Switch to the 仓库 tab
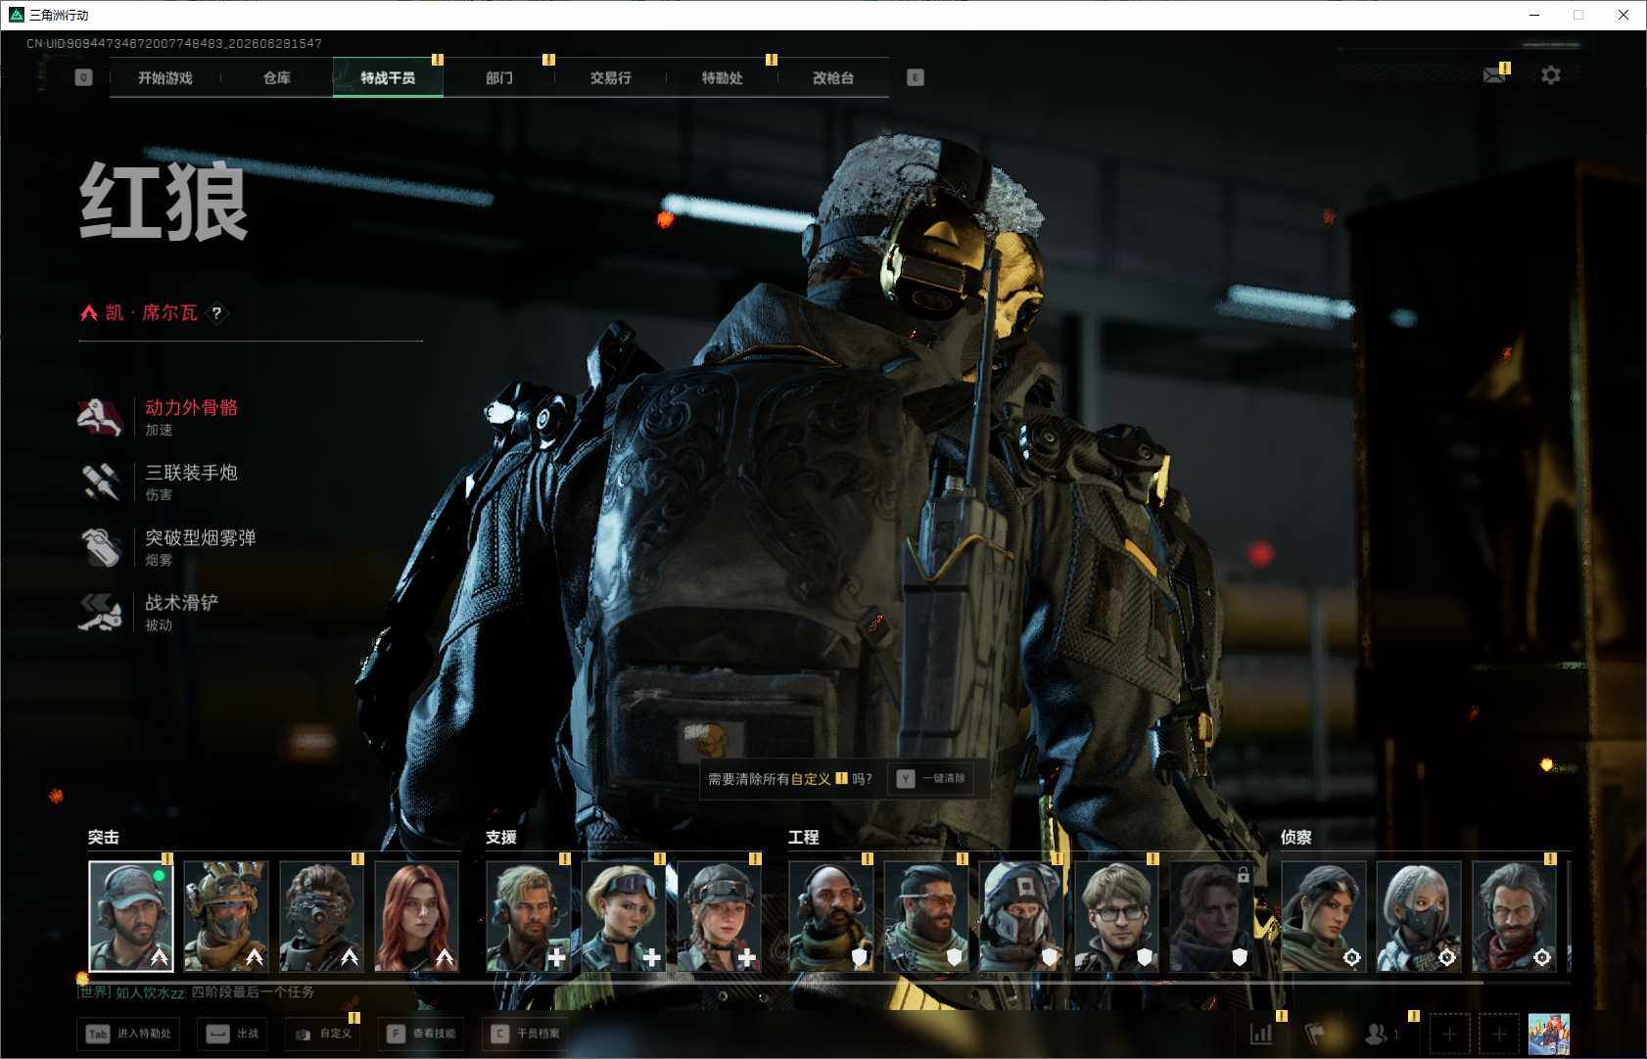The image size is (1647, 1059). [277, 77]
